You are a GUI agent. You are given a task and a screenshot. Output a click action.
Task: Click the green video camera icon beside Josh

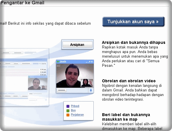pos(58,61)
